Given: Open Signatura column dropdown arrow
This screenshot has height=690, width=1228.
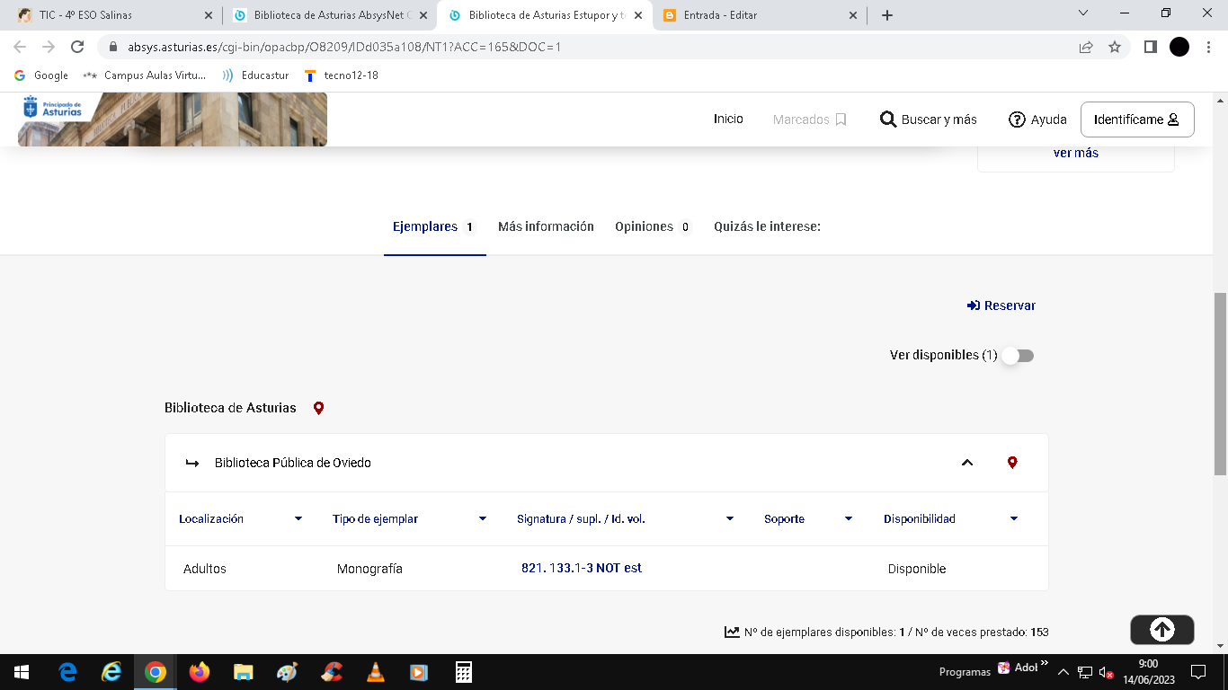Looking at the screenshot, I should pyautogui.click(x=730, y=519).
